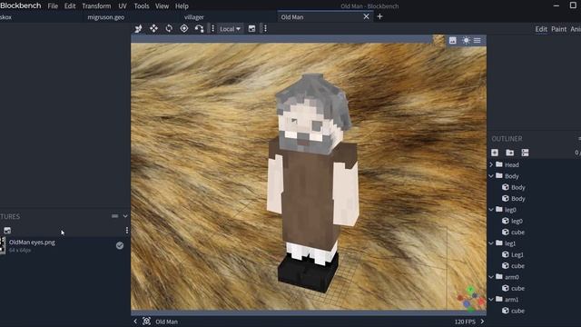Open tool options menu before Local dropdown

tap(212, 28)
